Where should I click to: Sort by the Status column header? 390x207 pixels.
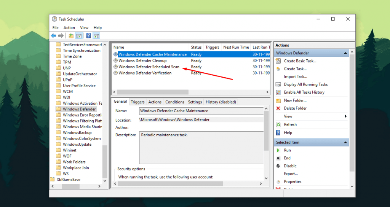[x=196, y=47]
